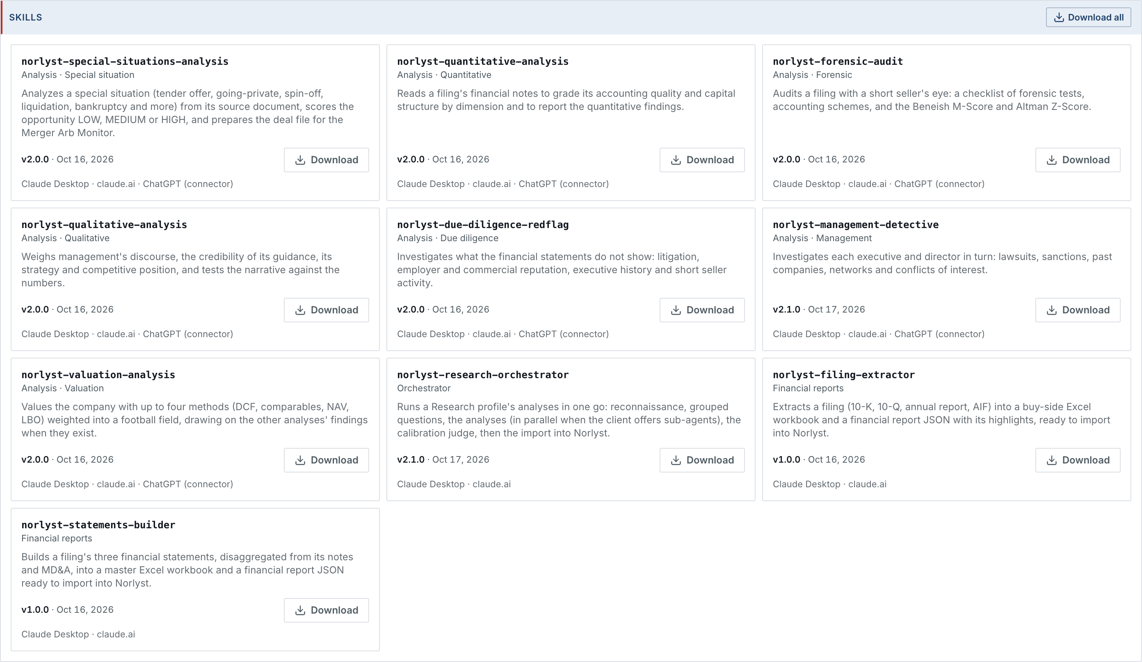Download norlyst-special-situations-analysis skill

(x=326, y=160)
